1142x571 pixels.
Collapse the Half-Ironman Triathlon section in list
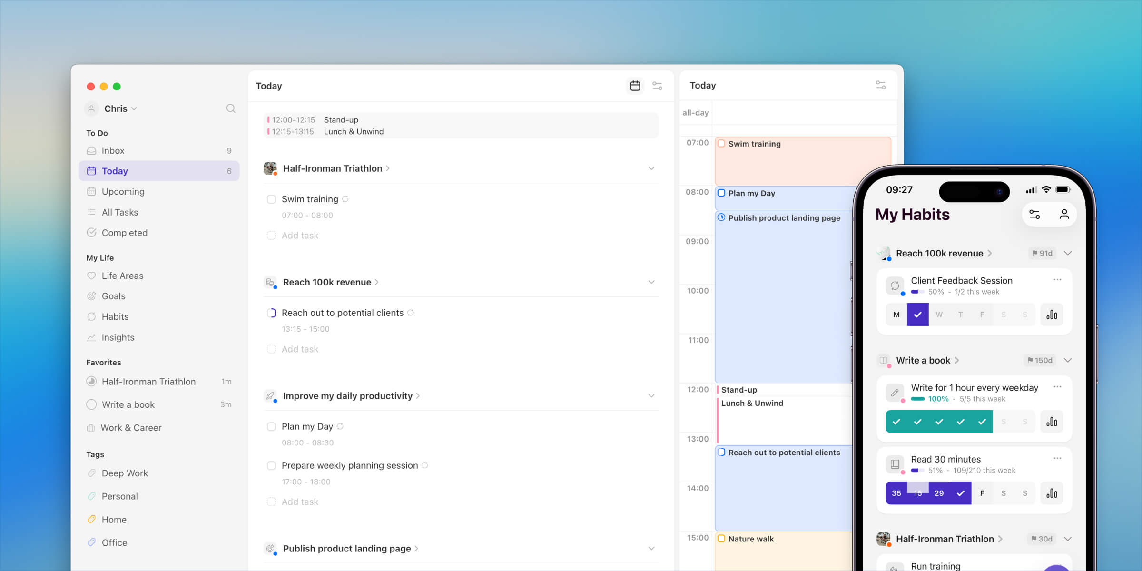[x=651, y=168]
